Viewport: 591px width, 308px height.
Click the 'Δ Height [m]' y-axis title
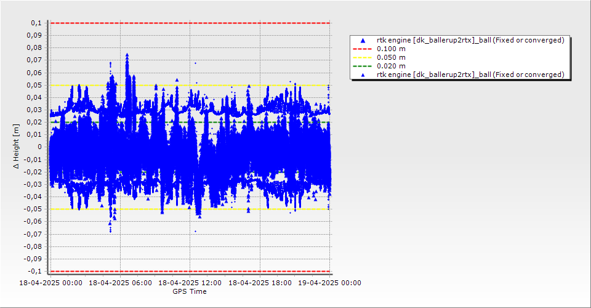(16, 146)
